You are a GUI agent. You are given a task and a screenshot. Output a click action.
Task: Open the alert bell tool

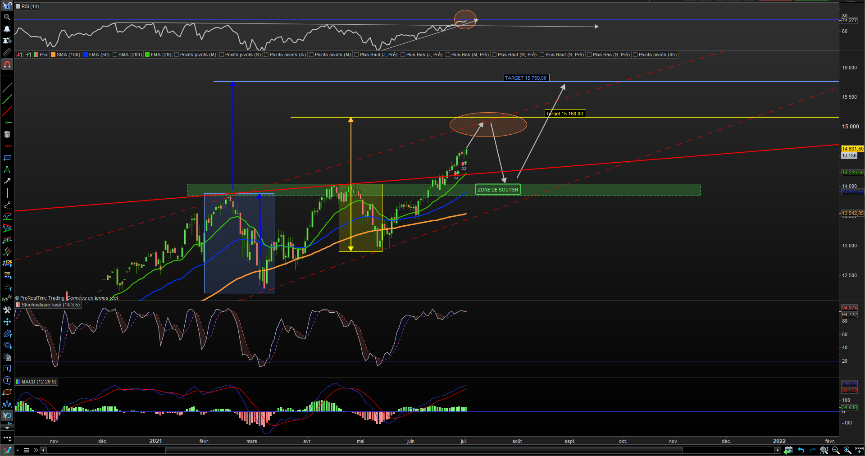pos(7,29)
